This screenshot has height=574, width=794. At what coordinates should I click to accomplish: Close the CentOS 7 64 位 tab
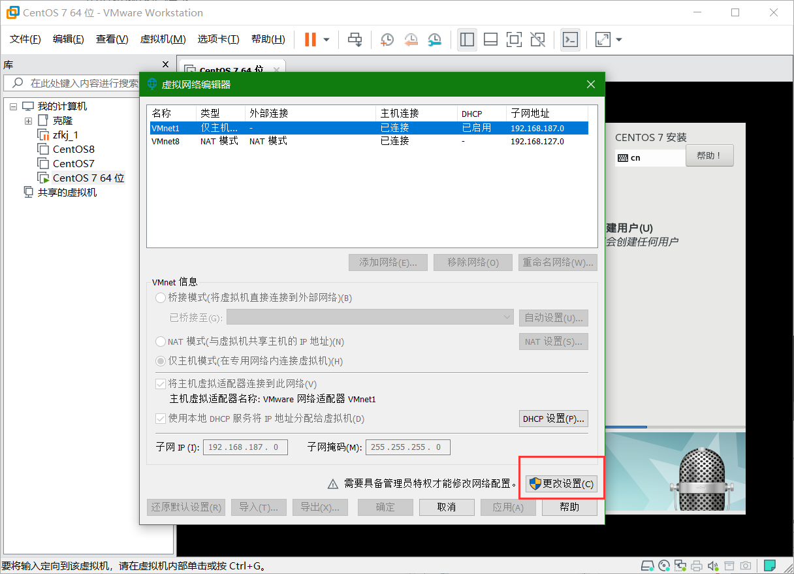click(x=277, y=70)
